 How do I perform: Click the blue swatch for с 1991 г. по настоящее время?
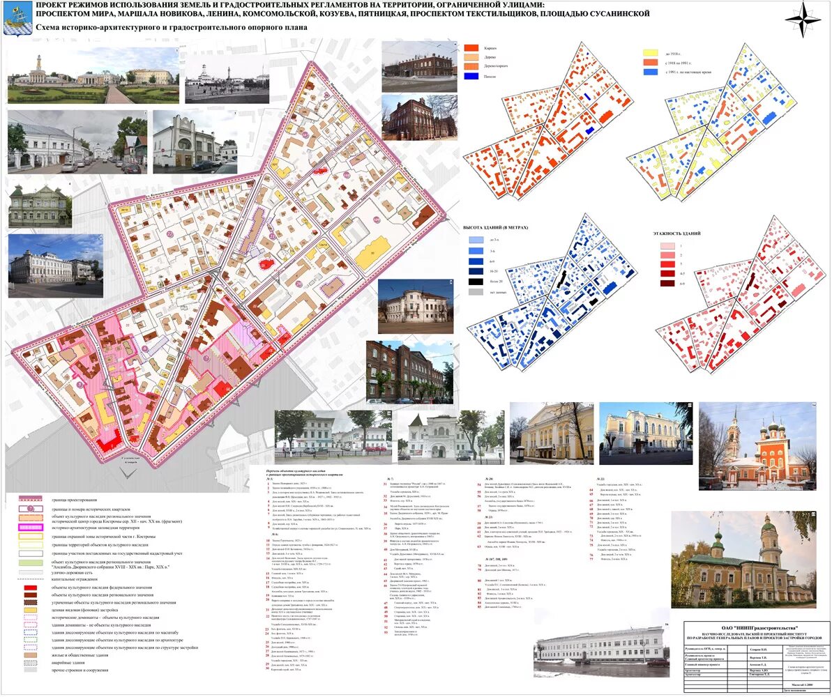click(x=651, y=72)
